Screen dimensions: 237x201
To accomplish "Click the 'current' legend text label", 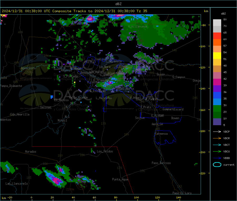I will [229, 165].
